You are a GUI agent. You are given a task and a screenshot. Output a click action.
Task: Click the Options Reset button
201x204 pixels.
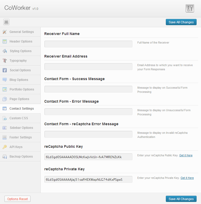(x=18, y=199)
